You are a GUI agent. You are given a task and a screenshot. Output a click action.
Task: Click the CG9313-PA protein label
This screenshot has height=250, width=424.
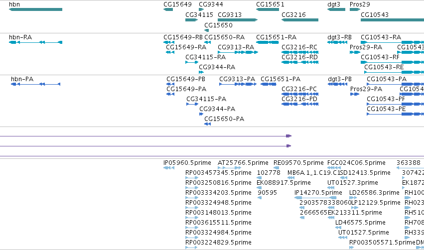(237, 79)
